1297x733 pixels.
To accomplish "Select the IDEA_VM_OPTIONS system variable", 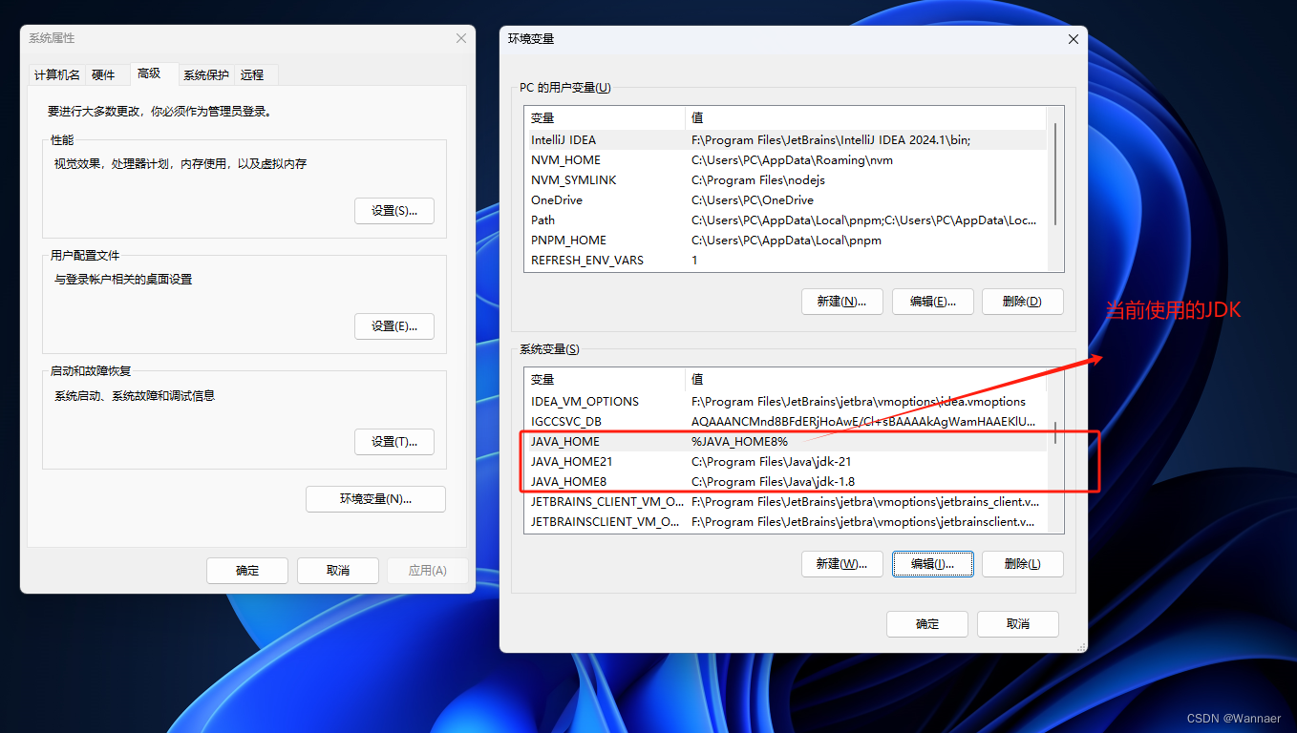I will (x=785, y=402).
